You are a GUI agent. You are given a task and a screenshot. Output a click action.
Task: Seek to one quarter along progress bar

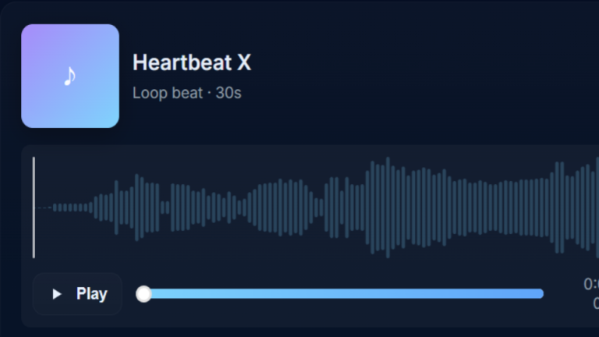coord(238,294)
